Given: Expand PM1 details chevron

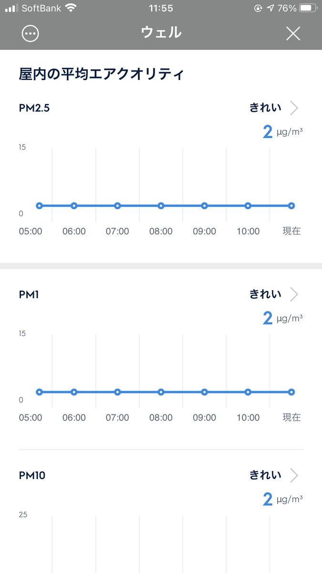Looking at the screenshot, I should point(294,294).
